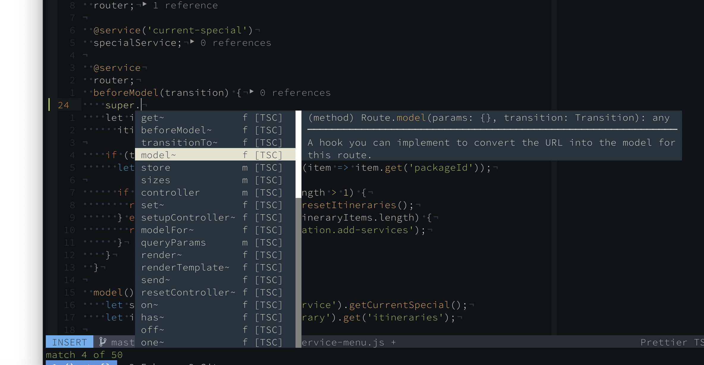Click the function kind icon beside model~

click(x=245, y=155)
